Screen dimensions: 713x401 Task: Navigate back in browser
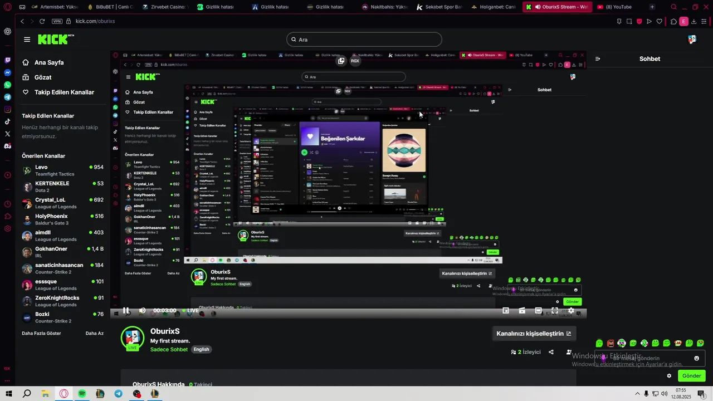point(22,21)
